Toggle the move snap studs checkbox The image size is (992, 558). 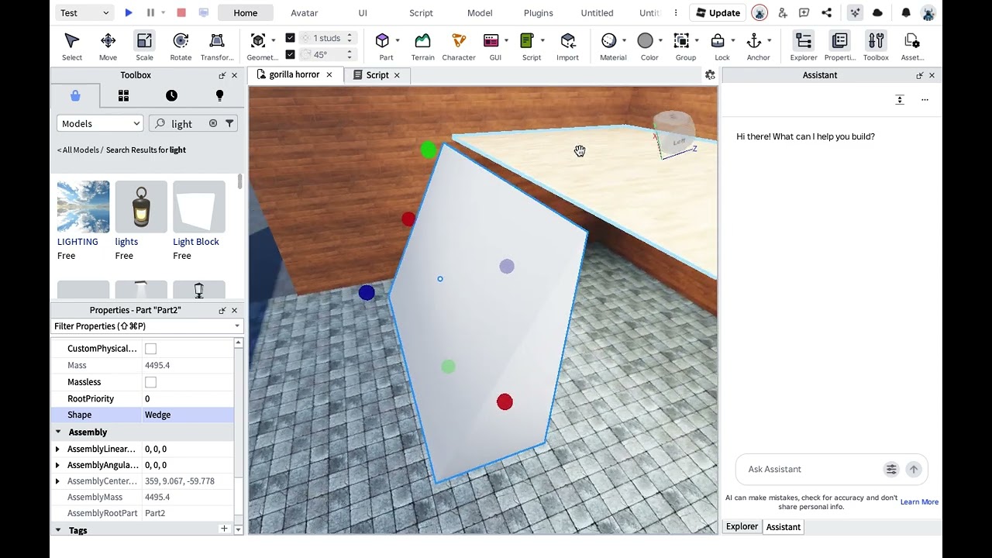290,37
